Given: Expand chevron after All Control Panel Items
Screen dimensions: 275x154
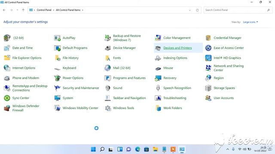Looking at the screenshot, I should [x=82, y=10].
